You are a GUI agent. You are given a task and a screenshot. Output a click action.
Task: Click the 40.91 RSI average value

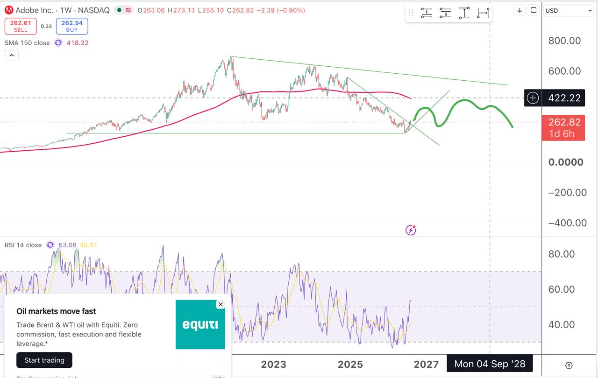click(x=88, y=245)
